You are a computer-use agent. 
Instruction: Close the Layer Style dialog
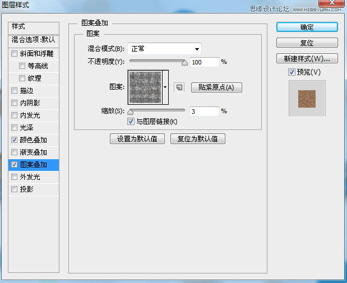tap(332, 3)
